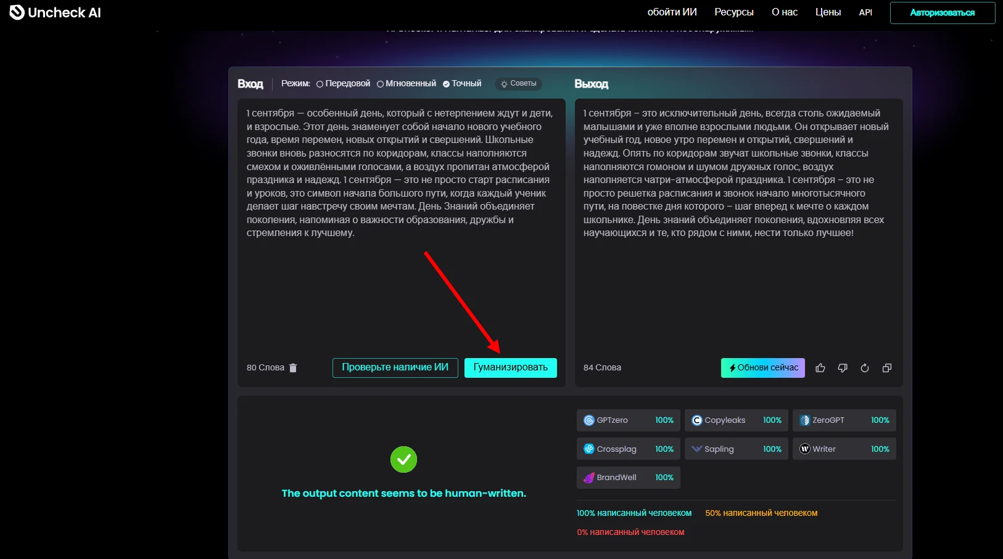The height and width of the screenshot is (559, 1003).
Task: Click the green checkmark result icon
Action: (x=404, y=460)
